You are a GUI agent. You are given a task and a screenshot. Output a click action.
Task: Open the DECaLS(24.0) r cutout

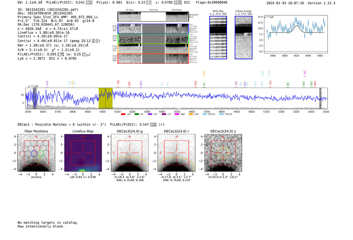(176, 153)
